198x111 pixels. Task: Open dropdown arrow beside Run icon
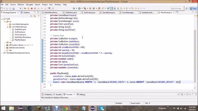(82, 8)
